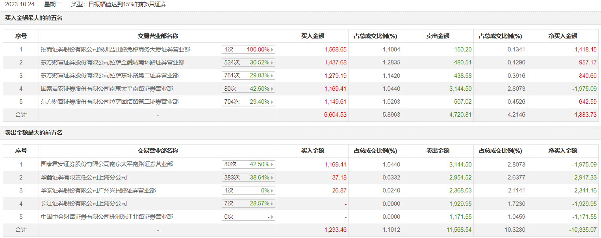This screenshot has height=238, width=601.
Task: Click 华鑫证券有限责任公司上海分公司 broker link
Action: pyautogui.click(x=84, y=178)
